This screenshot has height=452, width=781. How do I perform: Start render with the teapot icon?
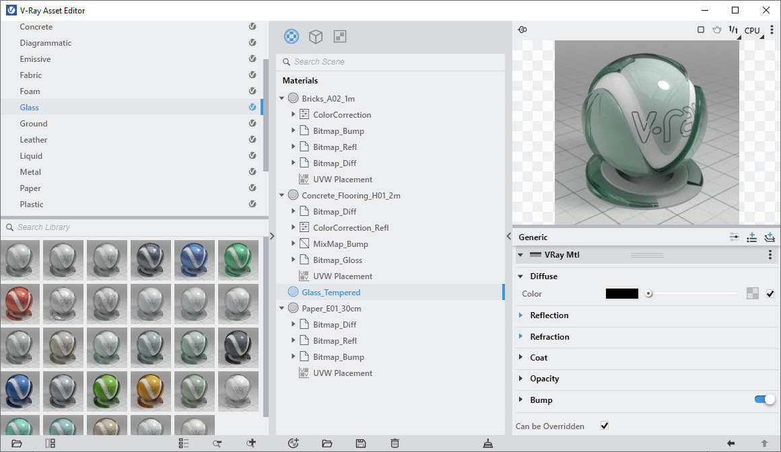click(x=717, y=30)
